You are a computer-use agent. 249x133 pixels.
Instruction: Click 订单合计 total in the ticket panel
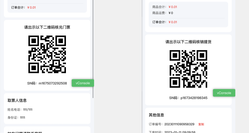pyautogui.click(x=31, y=8)
